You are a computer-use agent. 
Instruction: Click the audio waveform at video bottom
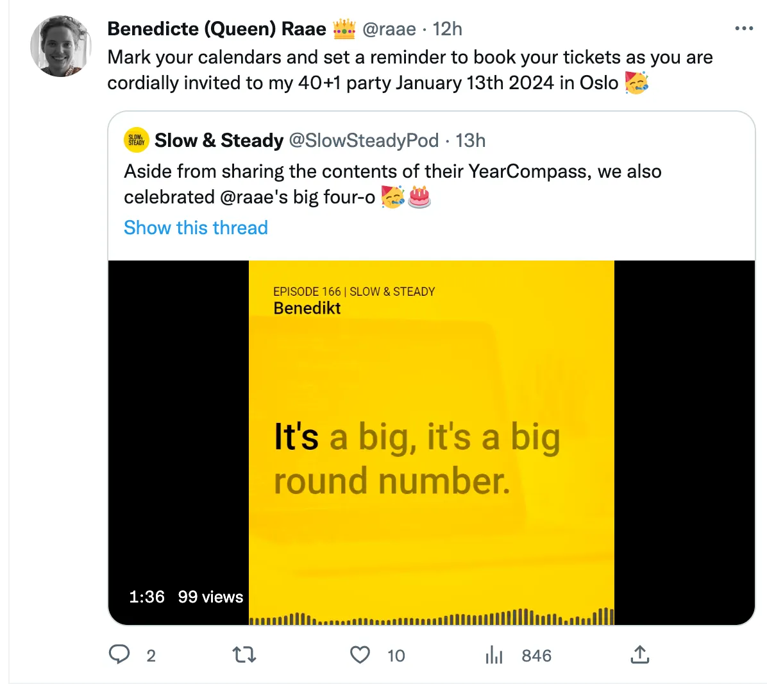[x=431, y=617]
